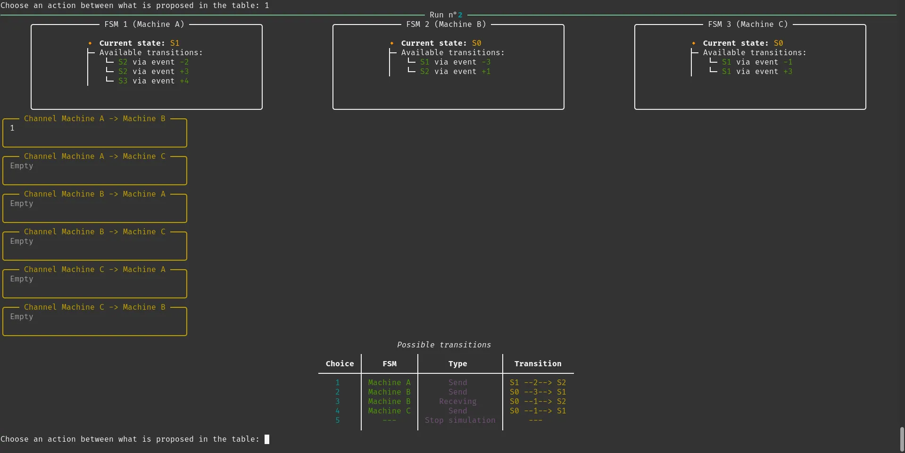
Task: Click the Channel Machine A -> Machine B box
Action: click(94, 133)
